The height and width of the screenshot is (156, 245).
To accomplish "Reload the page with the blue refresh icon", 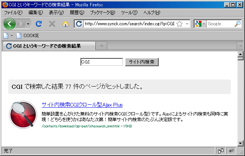I will click(x=39, y=24).
